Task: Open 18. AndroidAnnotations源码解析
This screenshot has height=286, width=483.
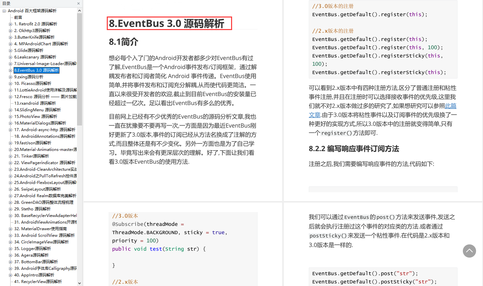Action: tap(45, 136)
